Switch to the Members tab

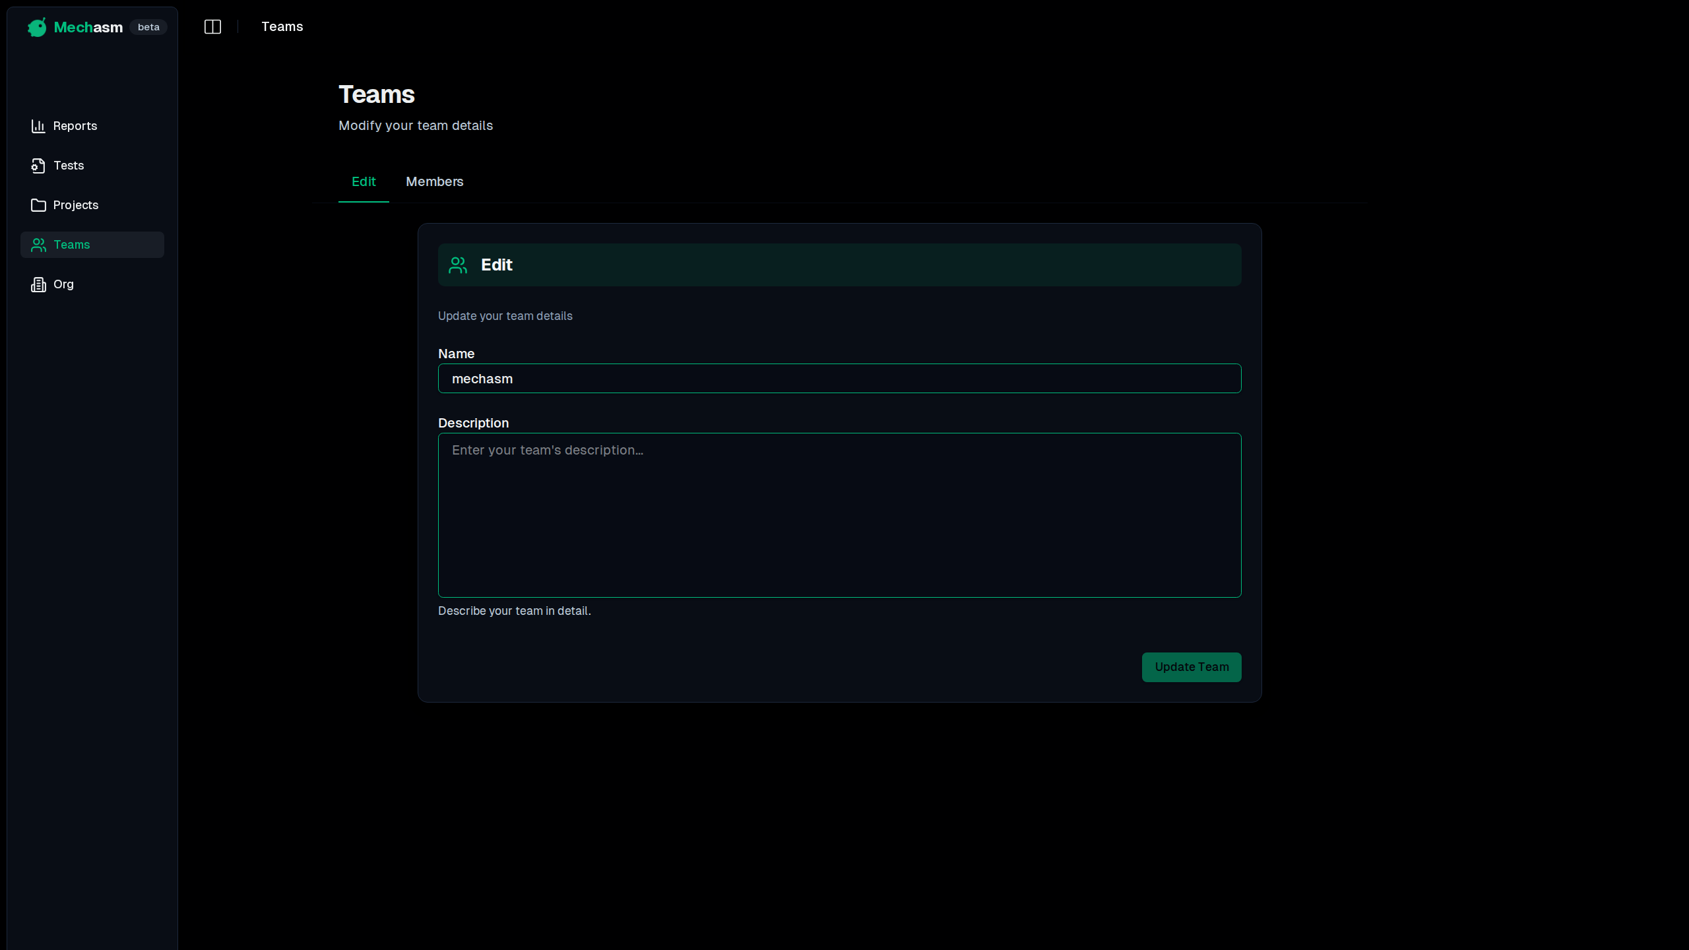pyautogui.click(x=434, y=181)
